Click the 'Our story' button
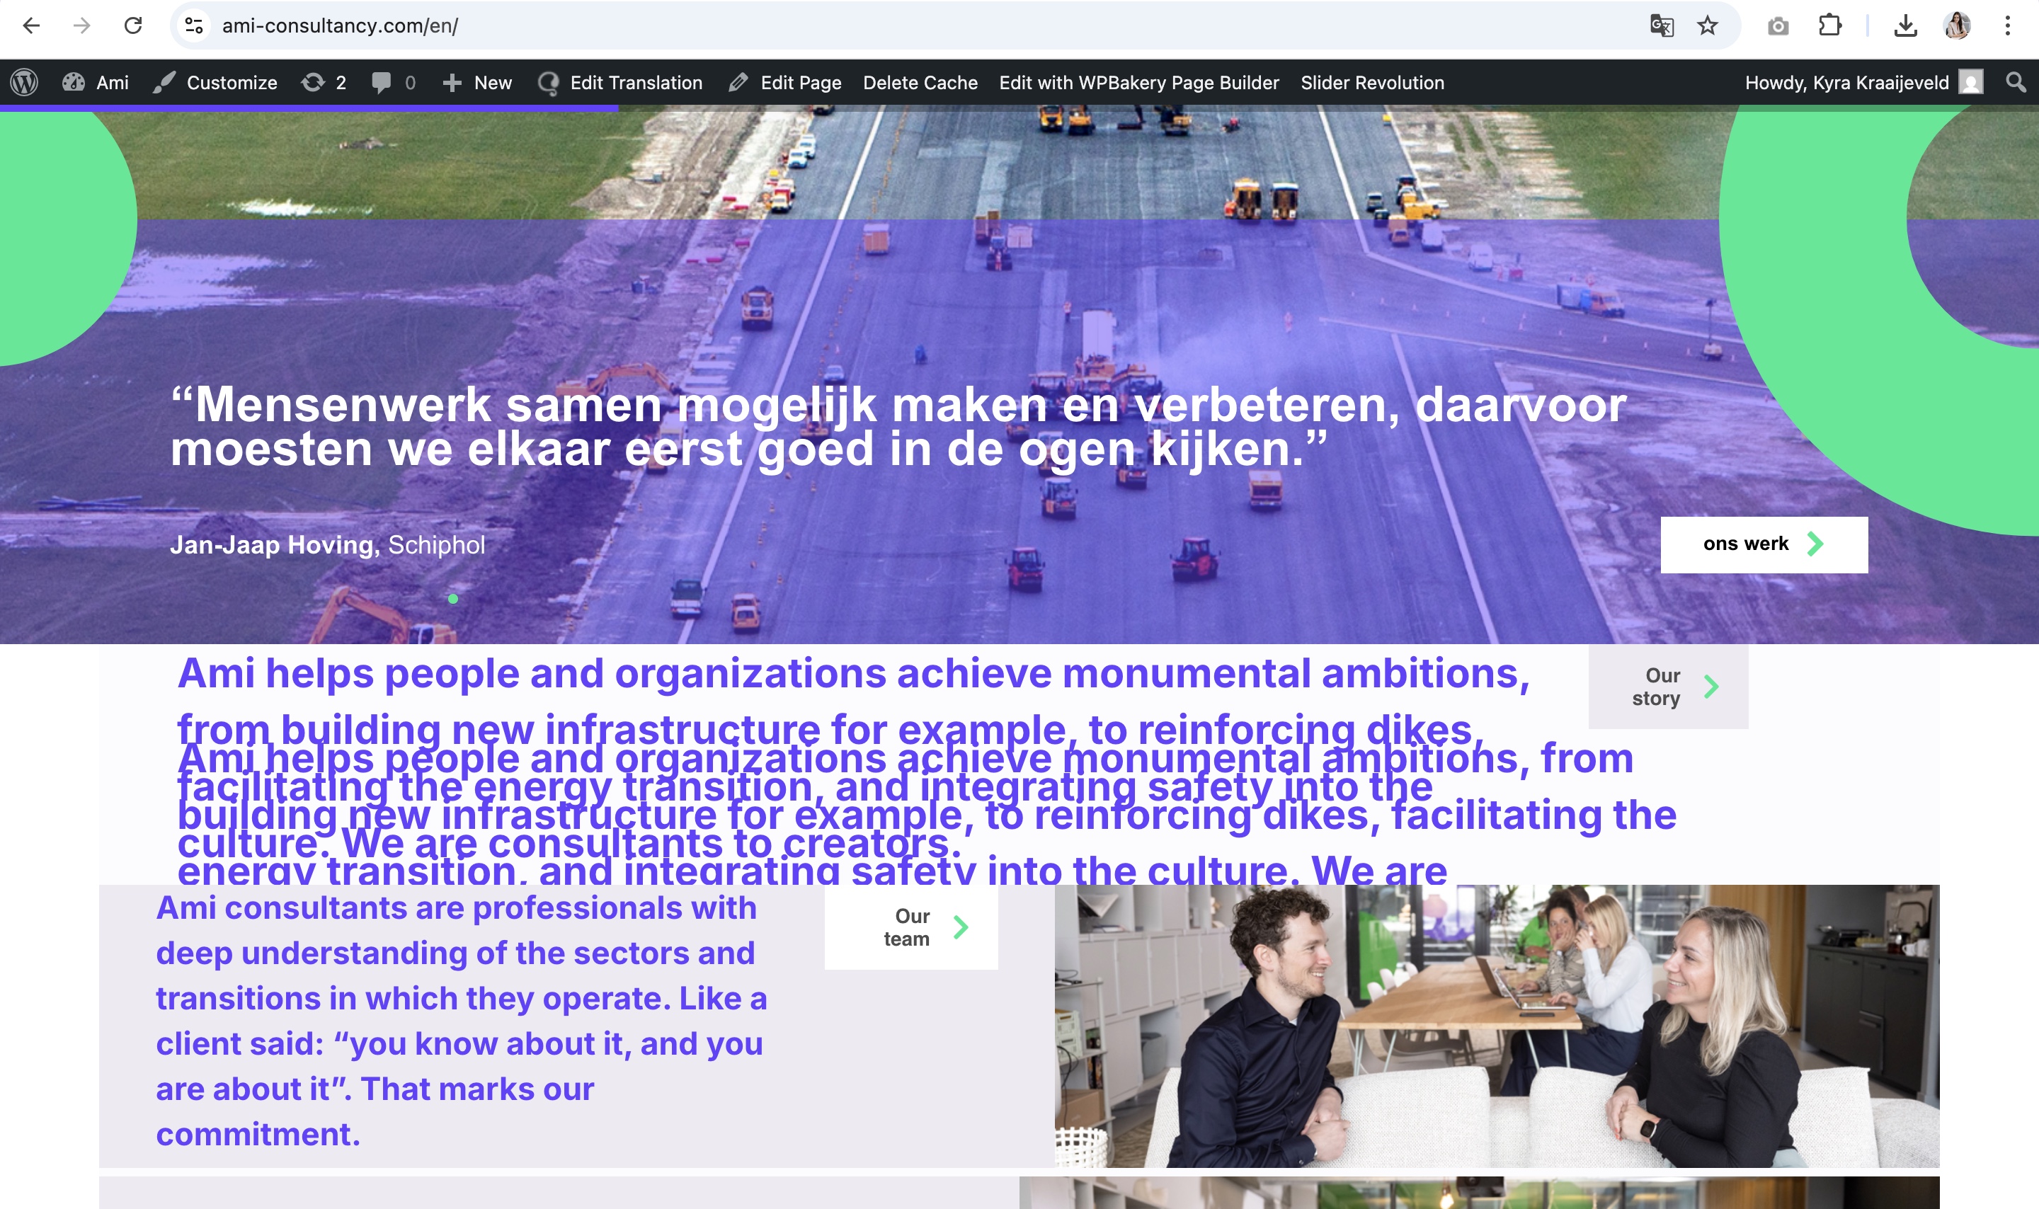Viewport: 2039px width, 1209px height. [1668, 687]
